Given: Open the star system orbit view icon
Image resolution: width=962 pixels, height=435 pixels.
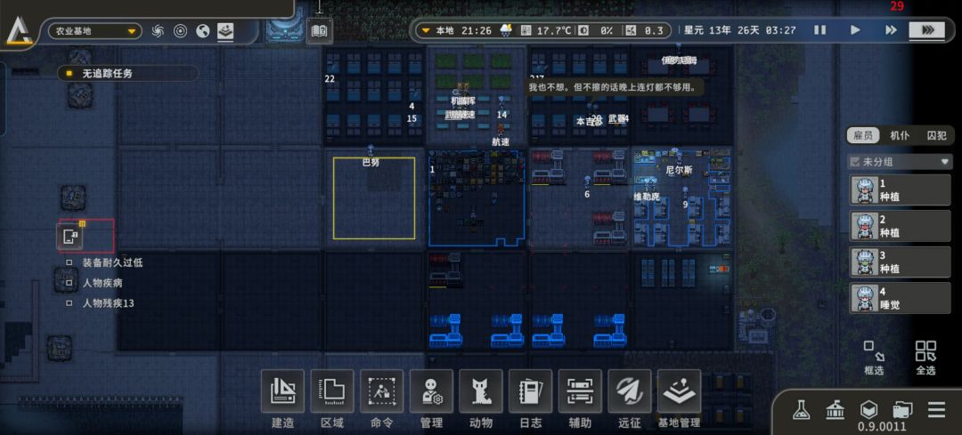Looking at the screenshot, I should point(180,30).
